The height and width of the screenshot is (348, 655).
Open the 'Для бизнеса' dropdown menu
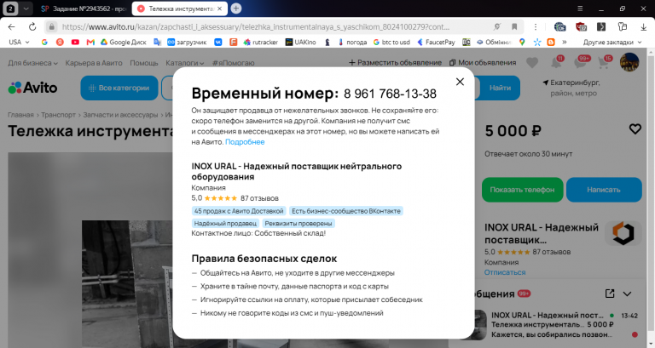[32, 63]
